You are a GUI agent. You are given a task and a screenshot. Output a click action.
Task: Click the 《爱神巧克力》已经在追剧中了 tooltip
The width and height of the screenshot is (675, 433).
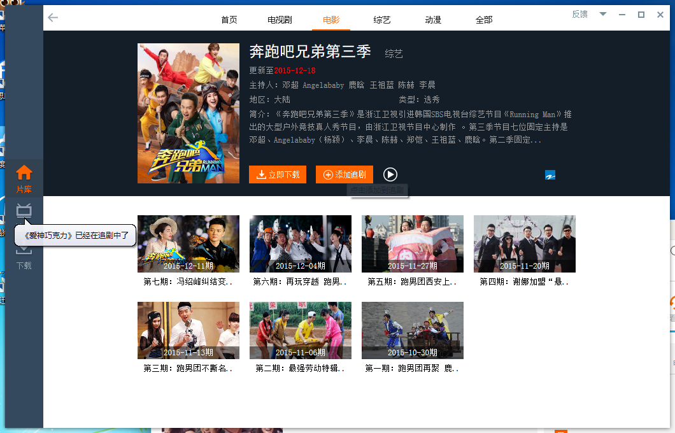tap(76, 236)
